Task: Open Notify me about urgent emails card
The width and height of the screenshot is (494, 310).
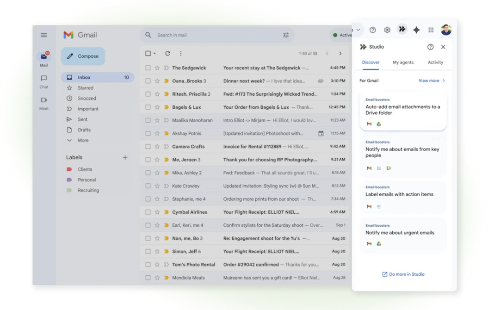Action: pyautogui.click(x=403, y=235)
